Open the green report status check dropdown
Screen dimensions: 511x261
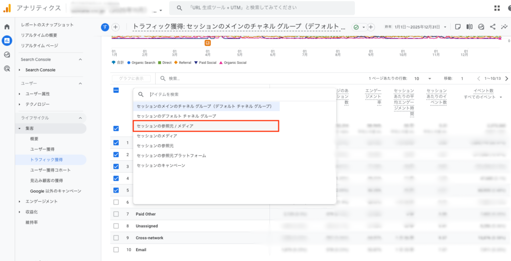[x=359, y=27]
